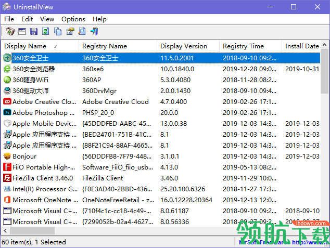Click the 360安全卫士 program icon
Image resolution: width=330 pixels, height=248 pixels.
7,58
